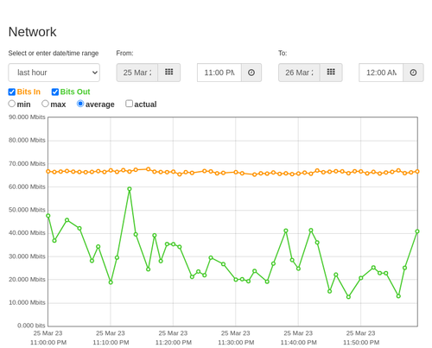Click the From time field '11:00 PM'
This screenshot has width=432, height=348.
219,73
